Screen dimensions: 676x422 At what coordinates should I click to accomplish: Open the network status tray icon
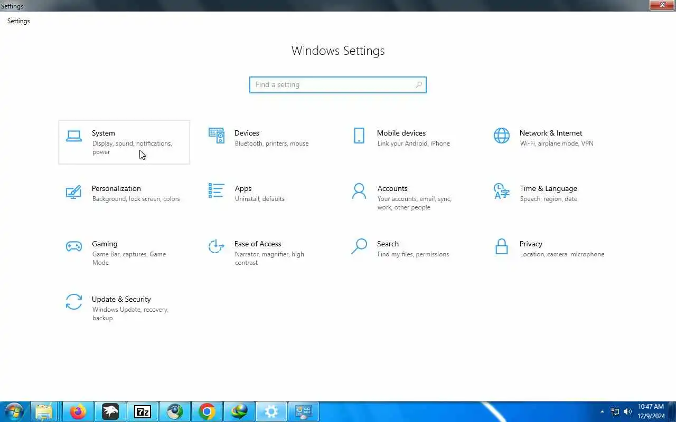coord(615,411)
